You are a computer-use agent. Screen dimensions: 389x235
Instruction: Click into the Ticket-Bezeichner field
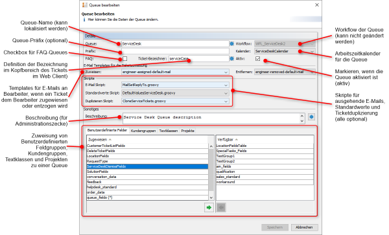pos(198,59)
